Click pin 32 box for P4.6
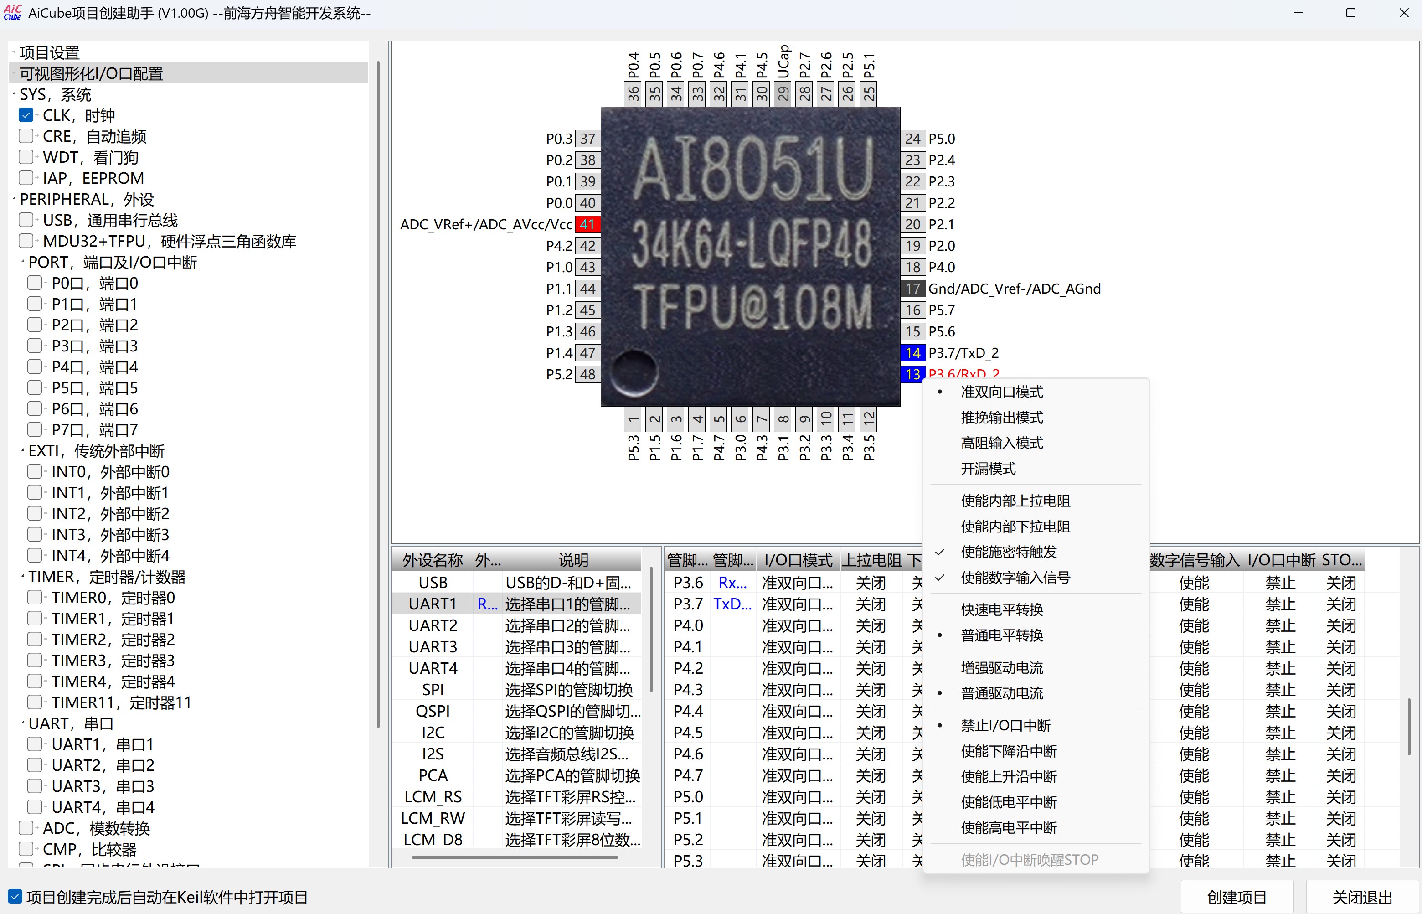The image size is (1422, 914). point(719,94)
